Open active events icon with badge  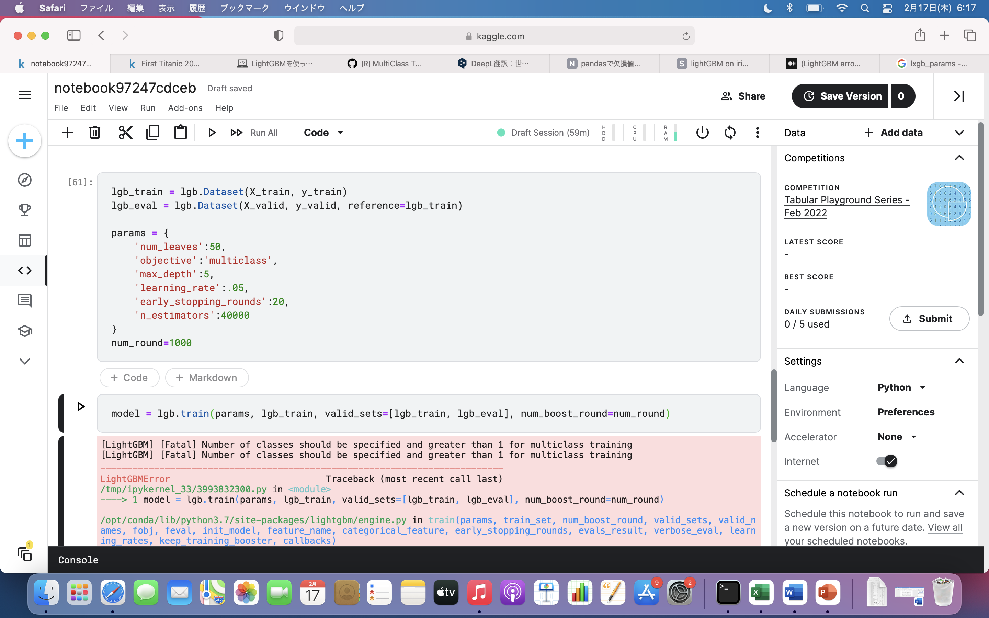coord(24,553)
